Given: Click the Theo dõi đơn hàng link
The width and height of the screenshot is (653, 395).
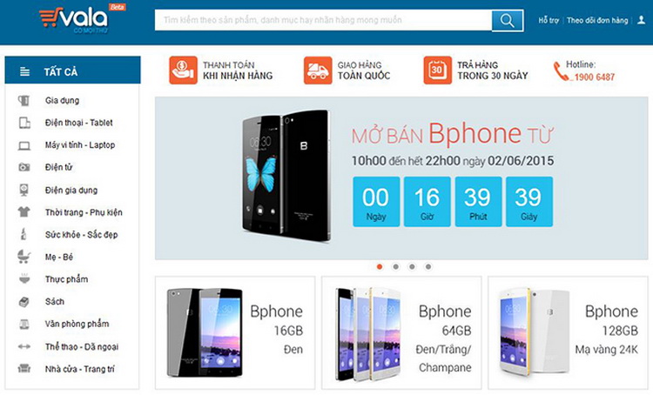Looking at the screenshot, I should coord(597,20).
